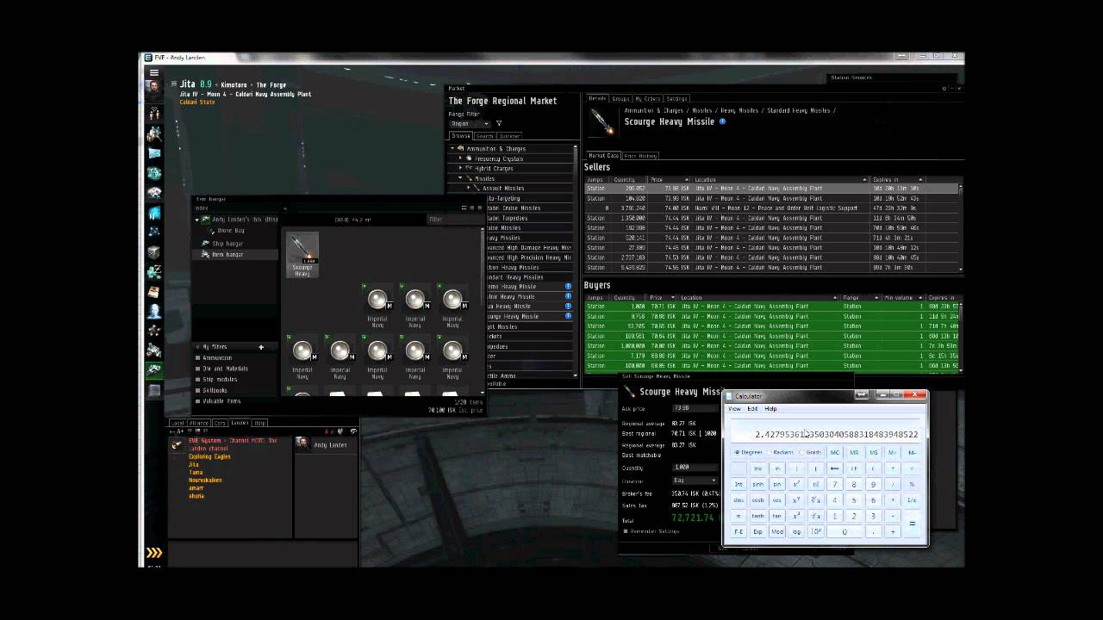Select the Radians radio button in Calculator
This screenshot has width=1103, height=620.
[x=769, y=452]
